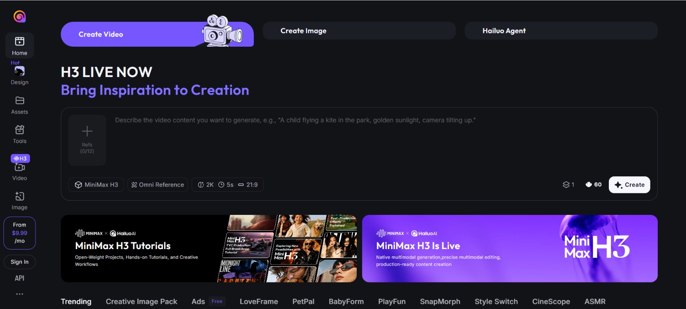Open the Omni Reference mode selector
This screenshot has width=686, height=309.
pos(158,184)
